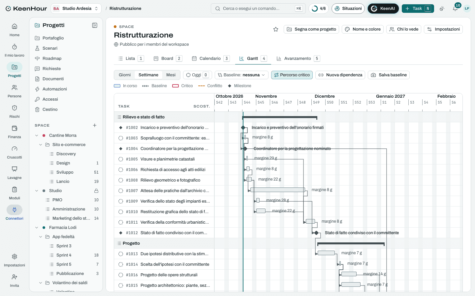Open the Studio Ardesia workspace switcher
475x296 pixels.
pyautogui.click(x=76, y=9)
